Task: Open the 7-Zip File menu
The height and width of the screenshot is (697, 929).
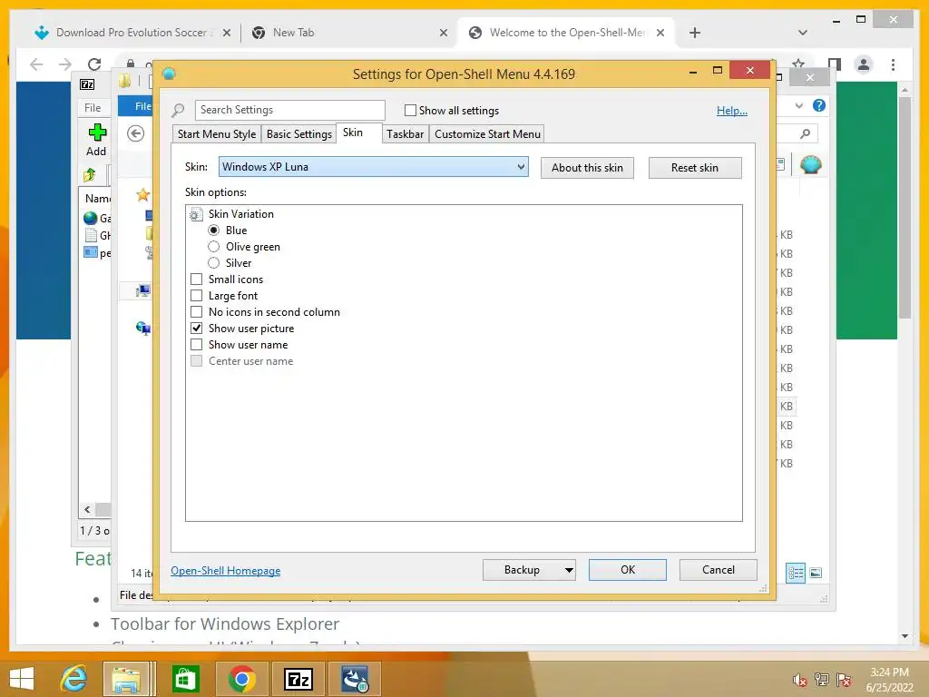Action: 93,108
